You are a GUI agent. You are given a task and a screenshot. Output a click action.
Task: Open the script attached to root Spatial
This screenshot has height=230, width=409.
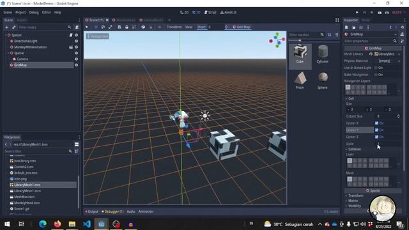pyautogui.click(x=71, y=35)
